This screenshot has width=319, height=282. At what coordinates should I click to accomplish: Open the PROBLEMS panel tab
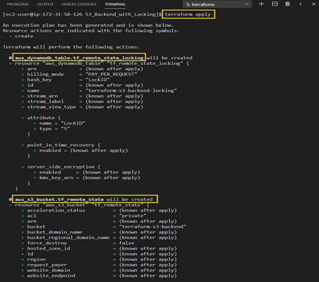tap(18, 4)
